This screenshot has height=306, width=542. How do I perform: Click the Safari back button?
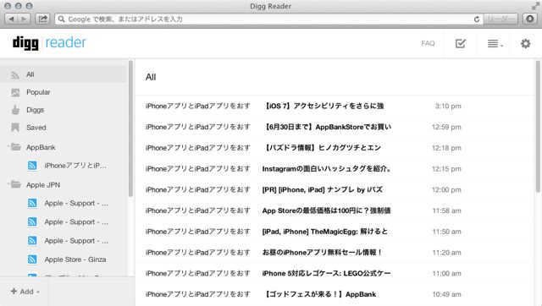(11, 19)
